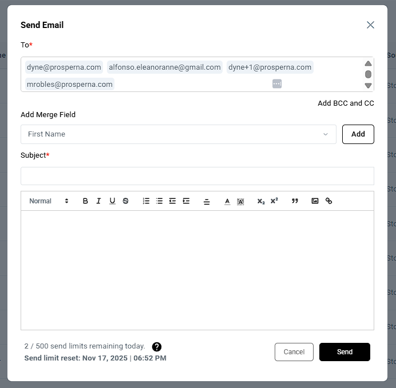Click Add BCC and CC link
Screen dimensions: 396x388
(x=346, y=103)
